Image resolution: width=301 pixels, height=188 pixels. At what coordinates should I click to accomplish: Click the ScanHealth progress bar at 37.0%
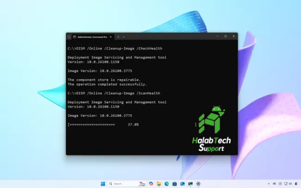(x=132, y=124)
